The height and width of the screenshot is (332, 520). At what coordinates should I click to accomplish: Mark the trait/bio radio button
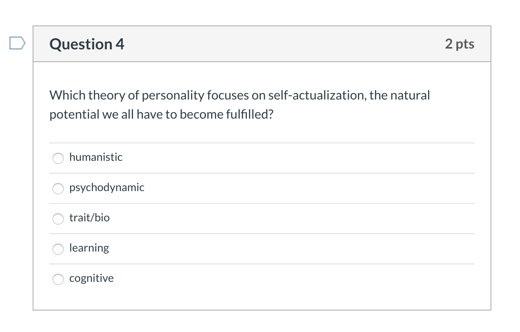[x=58, y=219]
